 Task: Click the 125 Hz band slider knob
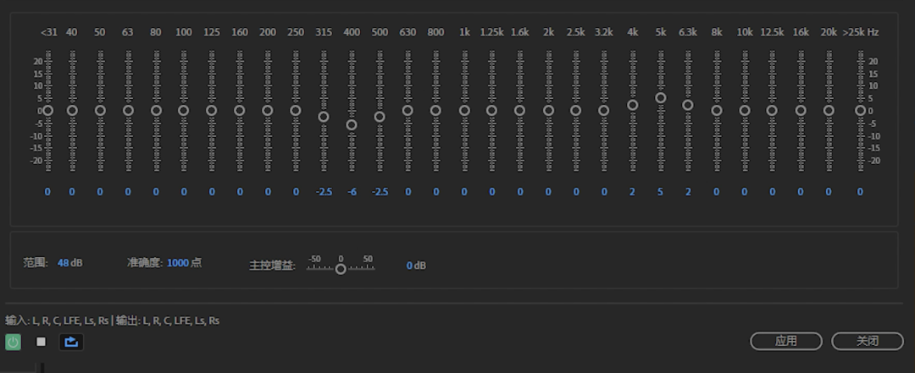tap(212, 110)
